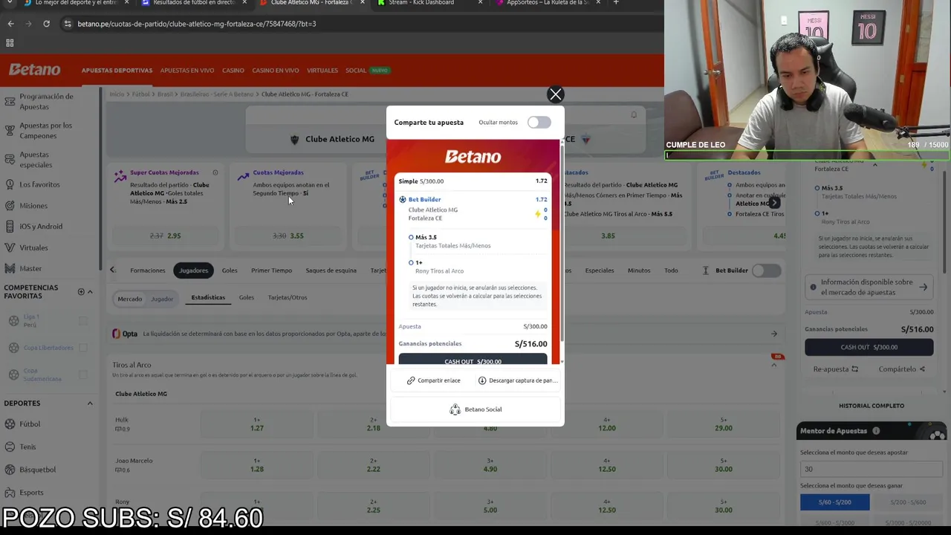The width and height of the screenshot is (951, 535).
Task: Switch to Todo tab
Action: (671, 270)
